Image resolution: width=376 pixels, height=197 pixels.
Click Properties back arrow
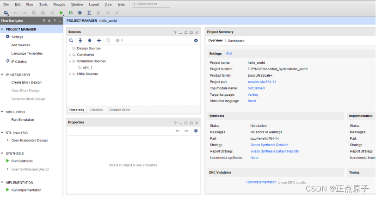tap(177, 131)
